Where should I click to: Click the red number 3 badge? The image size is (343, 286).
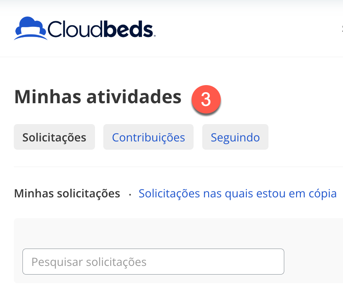click(x=206, y=100)
